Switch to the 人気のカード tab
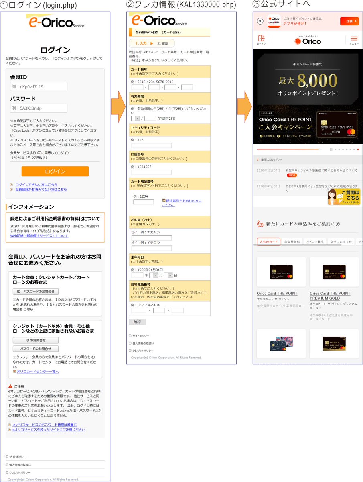 point(268,242)
